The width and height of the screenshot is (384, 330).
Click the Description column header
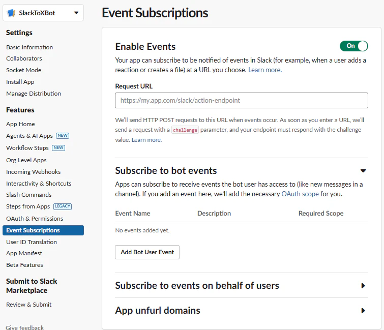point(214,214)
